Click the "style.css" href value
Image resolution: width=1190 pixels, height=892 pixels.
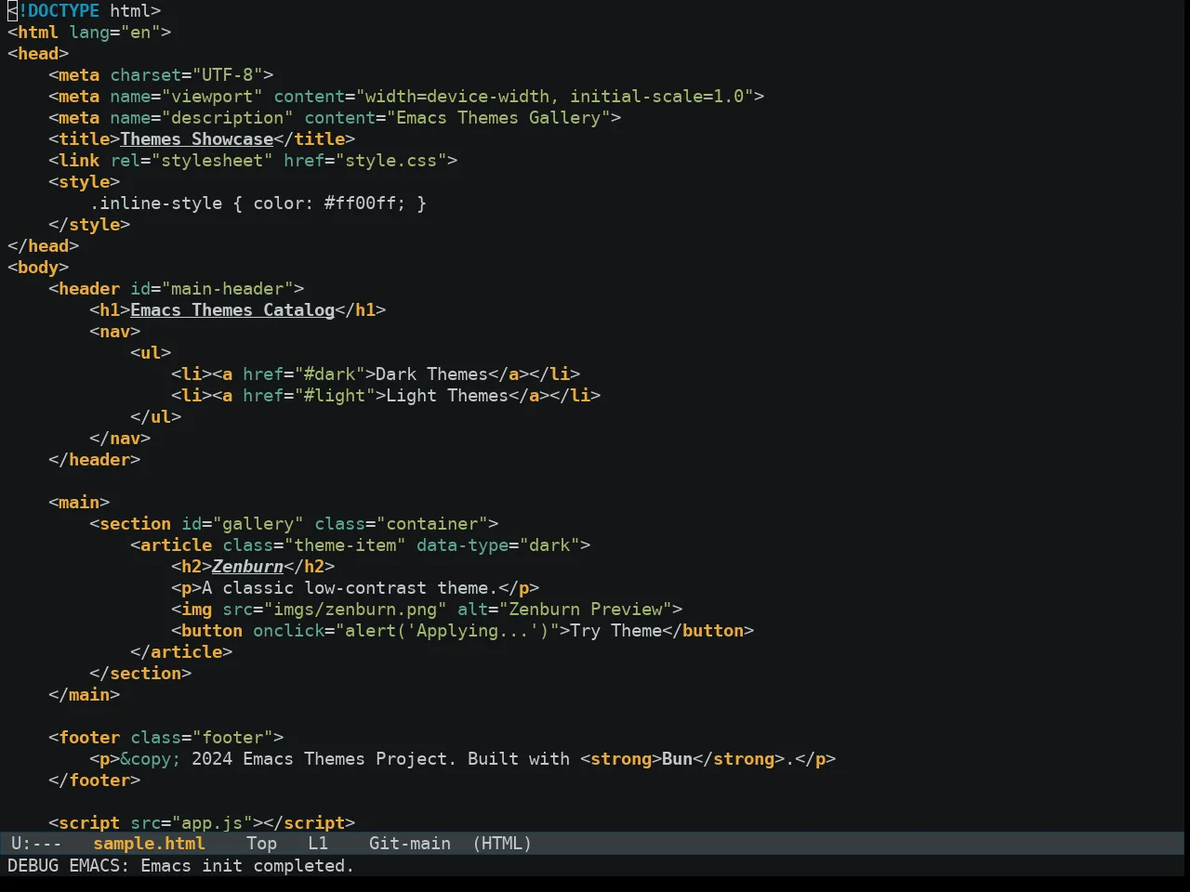tap(390, 161)
